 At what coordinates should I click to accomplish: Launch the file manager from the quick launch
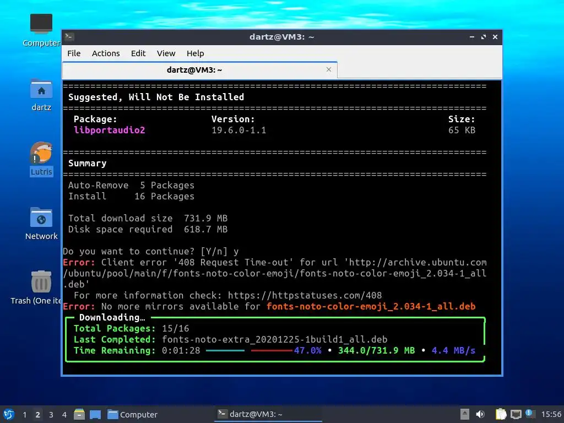point(79,414)
